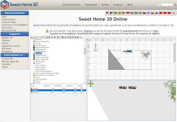177x122 pixels.
Task: Click the Open home toolbar icon
Action: tap(34, 37)
